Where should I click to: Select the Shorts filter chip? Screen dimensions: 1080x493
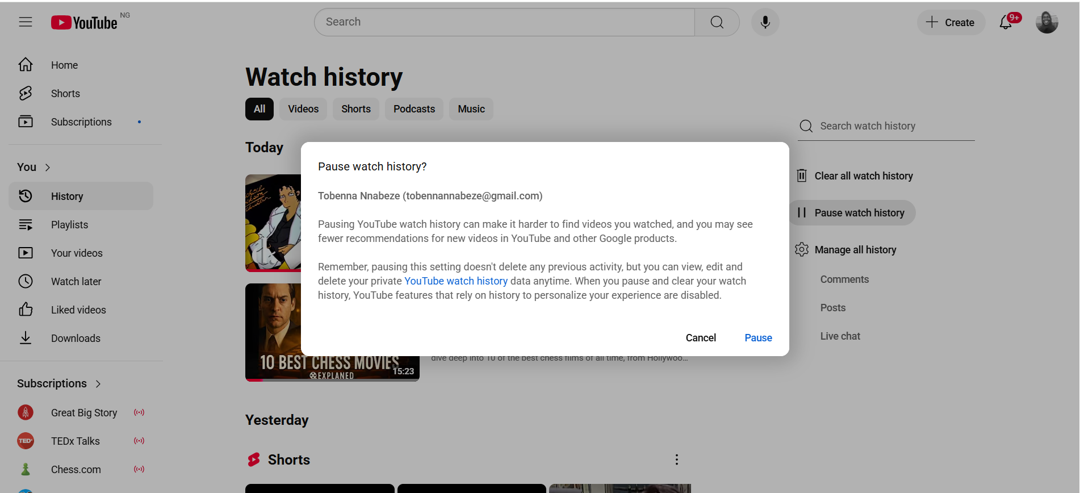click(356, 109)
